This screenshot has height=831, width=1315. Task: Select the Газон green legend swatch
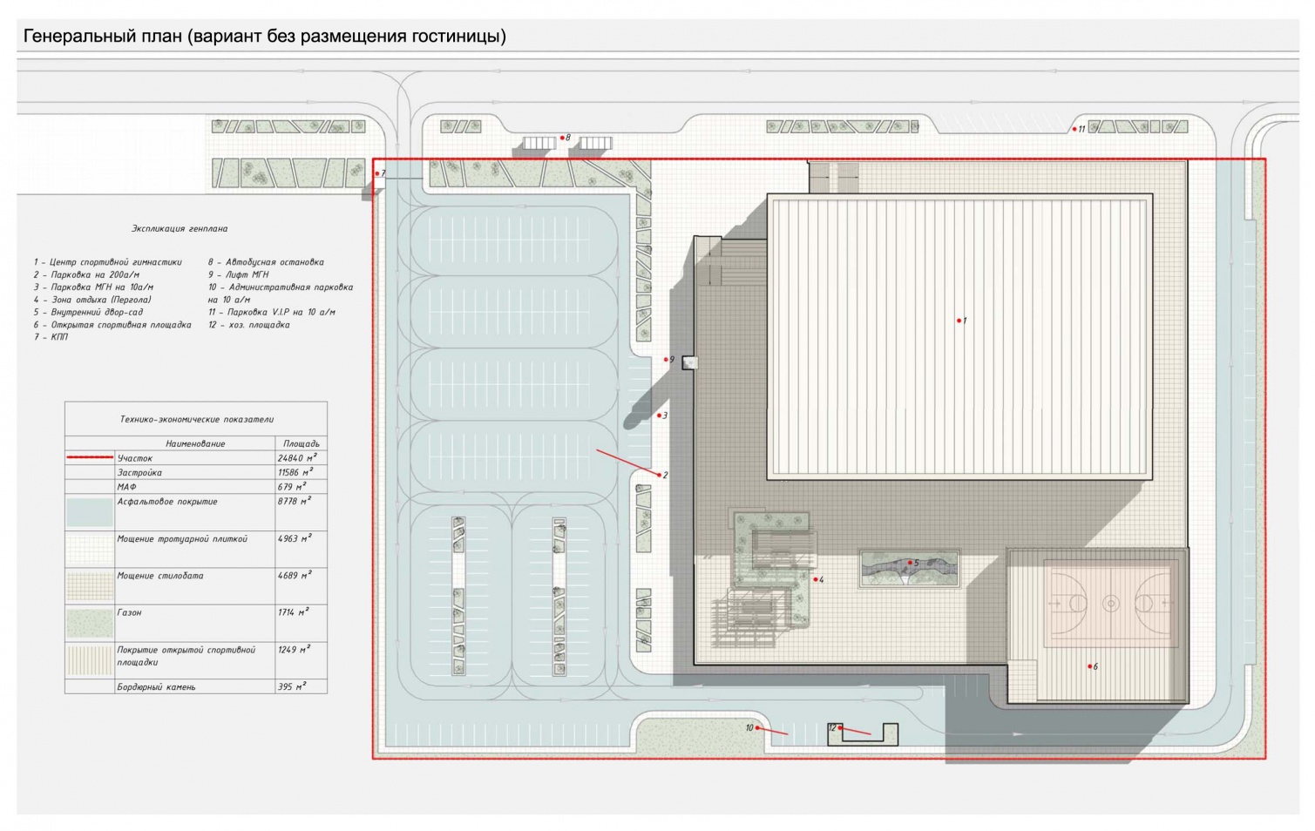(x=90, y=623)
